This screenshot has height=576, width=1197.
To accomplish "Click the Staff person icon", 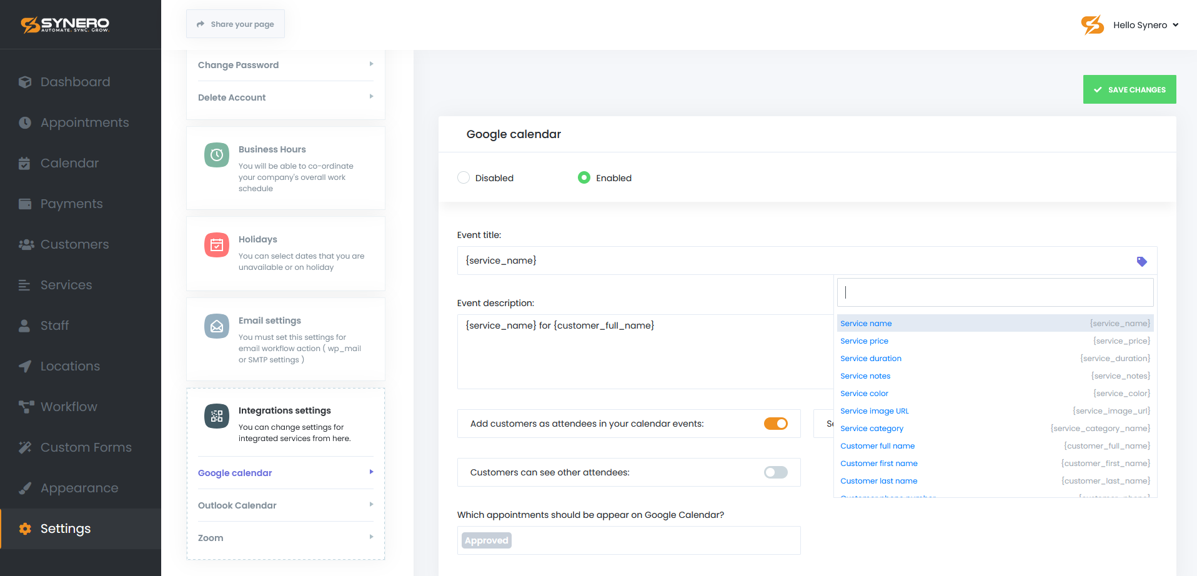I will pos(24,325).
